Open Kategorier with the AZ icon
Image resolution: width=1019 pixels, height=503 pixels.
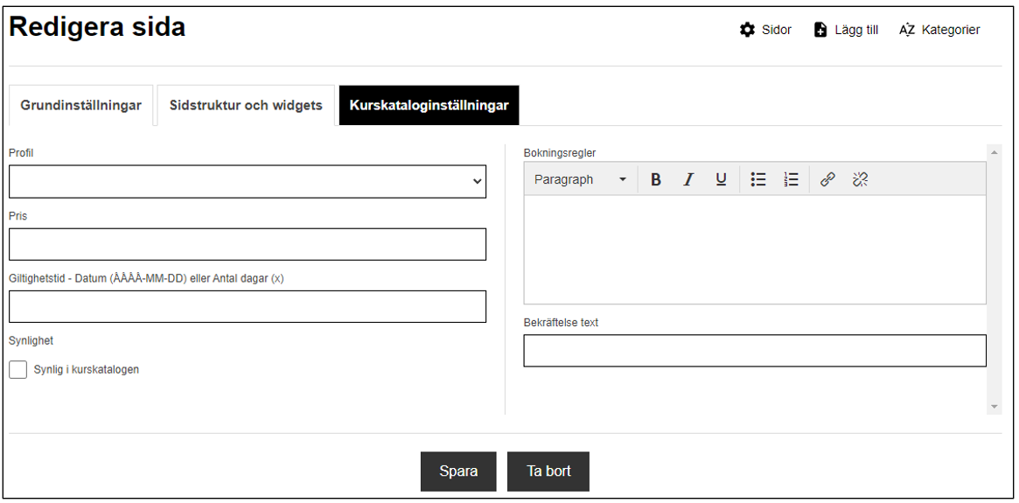pyautogui.click(x=907, y=30)
